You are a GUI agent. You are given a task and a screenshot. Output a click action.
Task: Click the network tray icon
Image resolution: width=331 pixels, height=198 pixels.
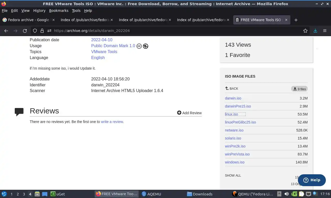click(x=309, y=194)
